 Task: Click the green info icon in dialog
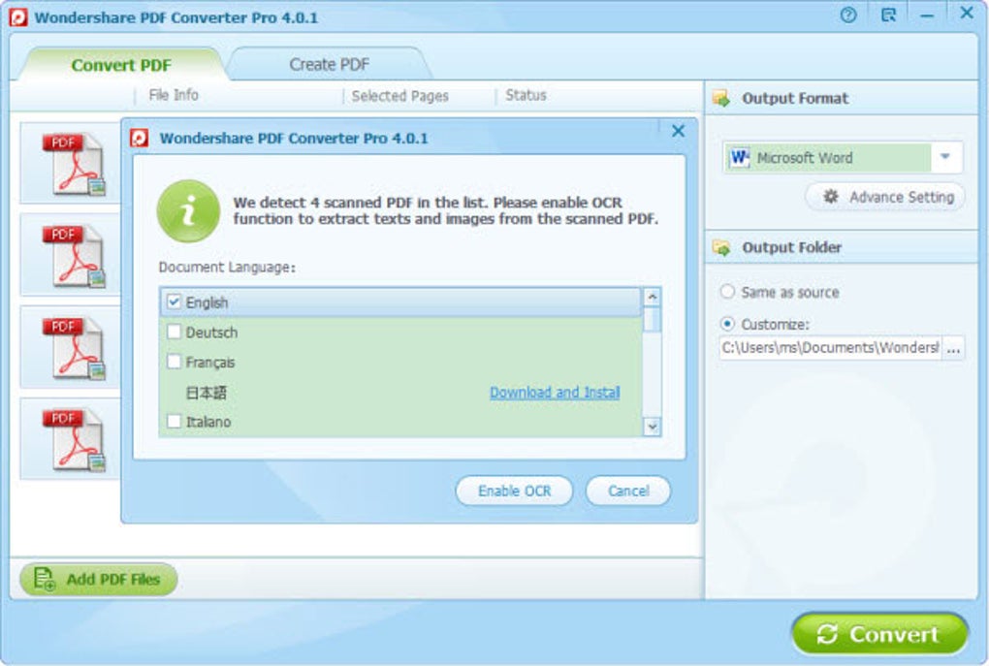pyautogui.click(x=188, y=211)
